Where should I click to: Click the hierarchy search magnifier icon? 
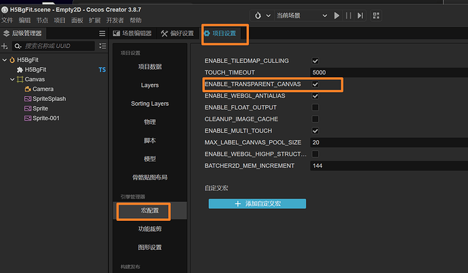pyautogui.click(x=18, y=46)
